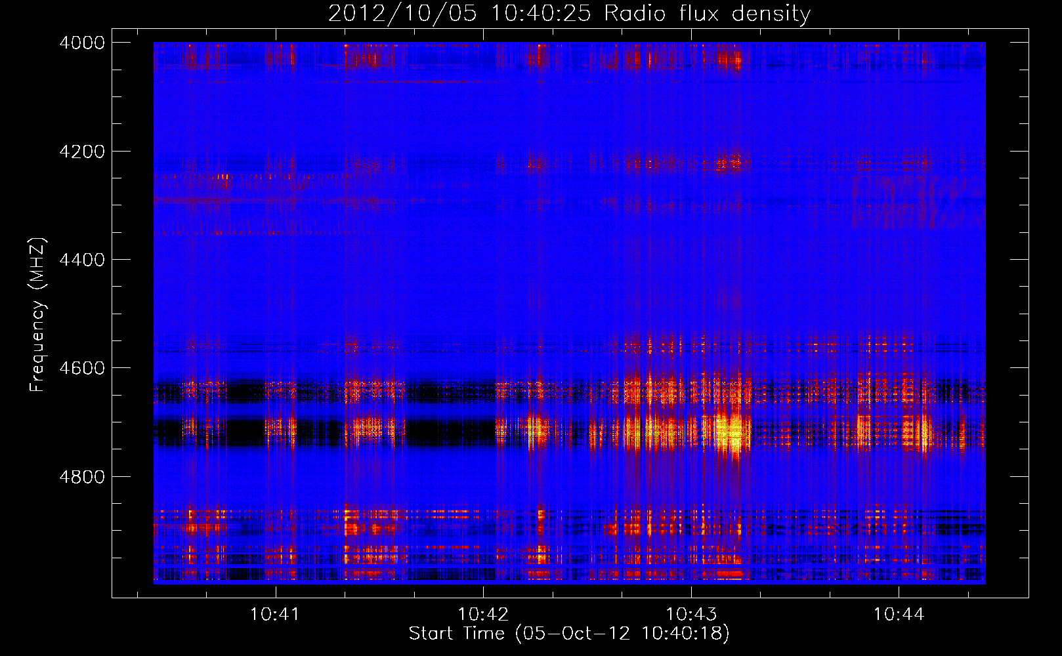Click the 4200 frequency axis label

coord(82,152)
